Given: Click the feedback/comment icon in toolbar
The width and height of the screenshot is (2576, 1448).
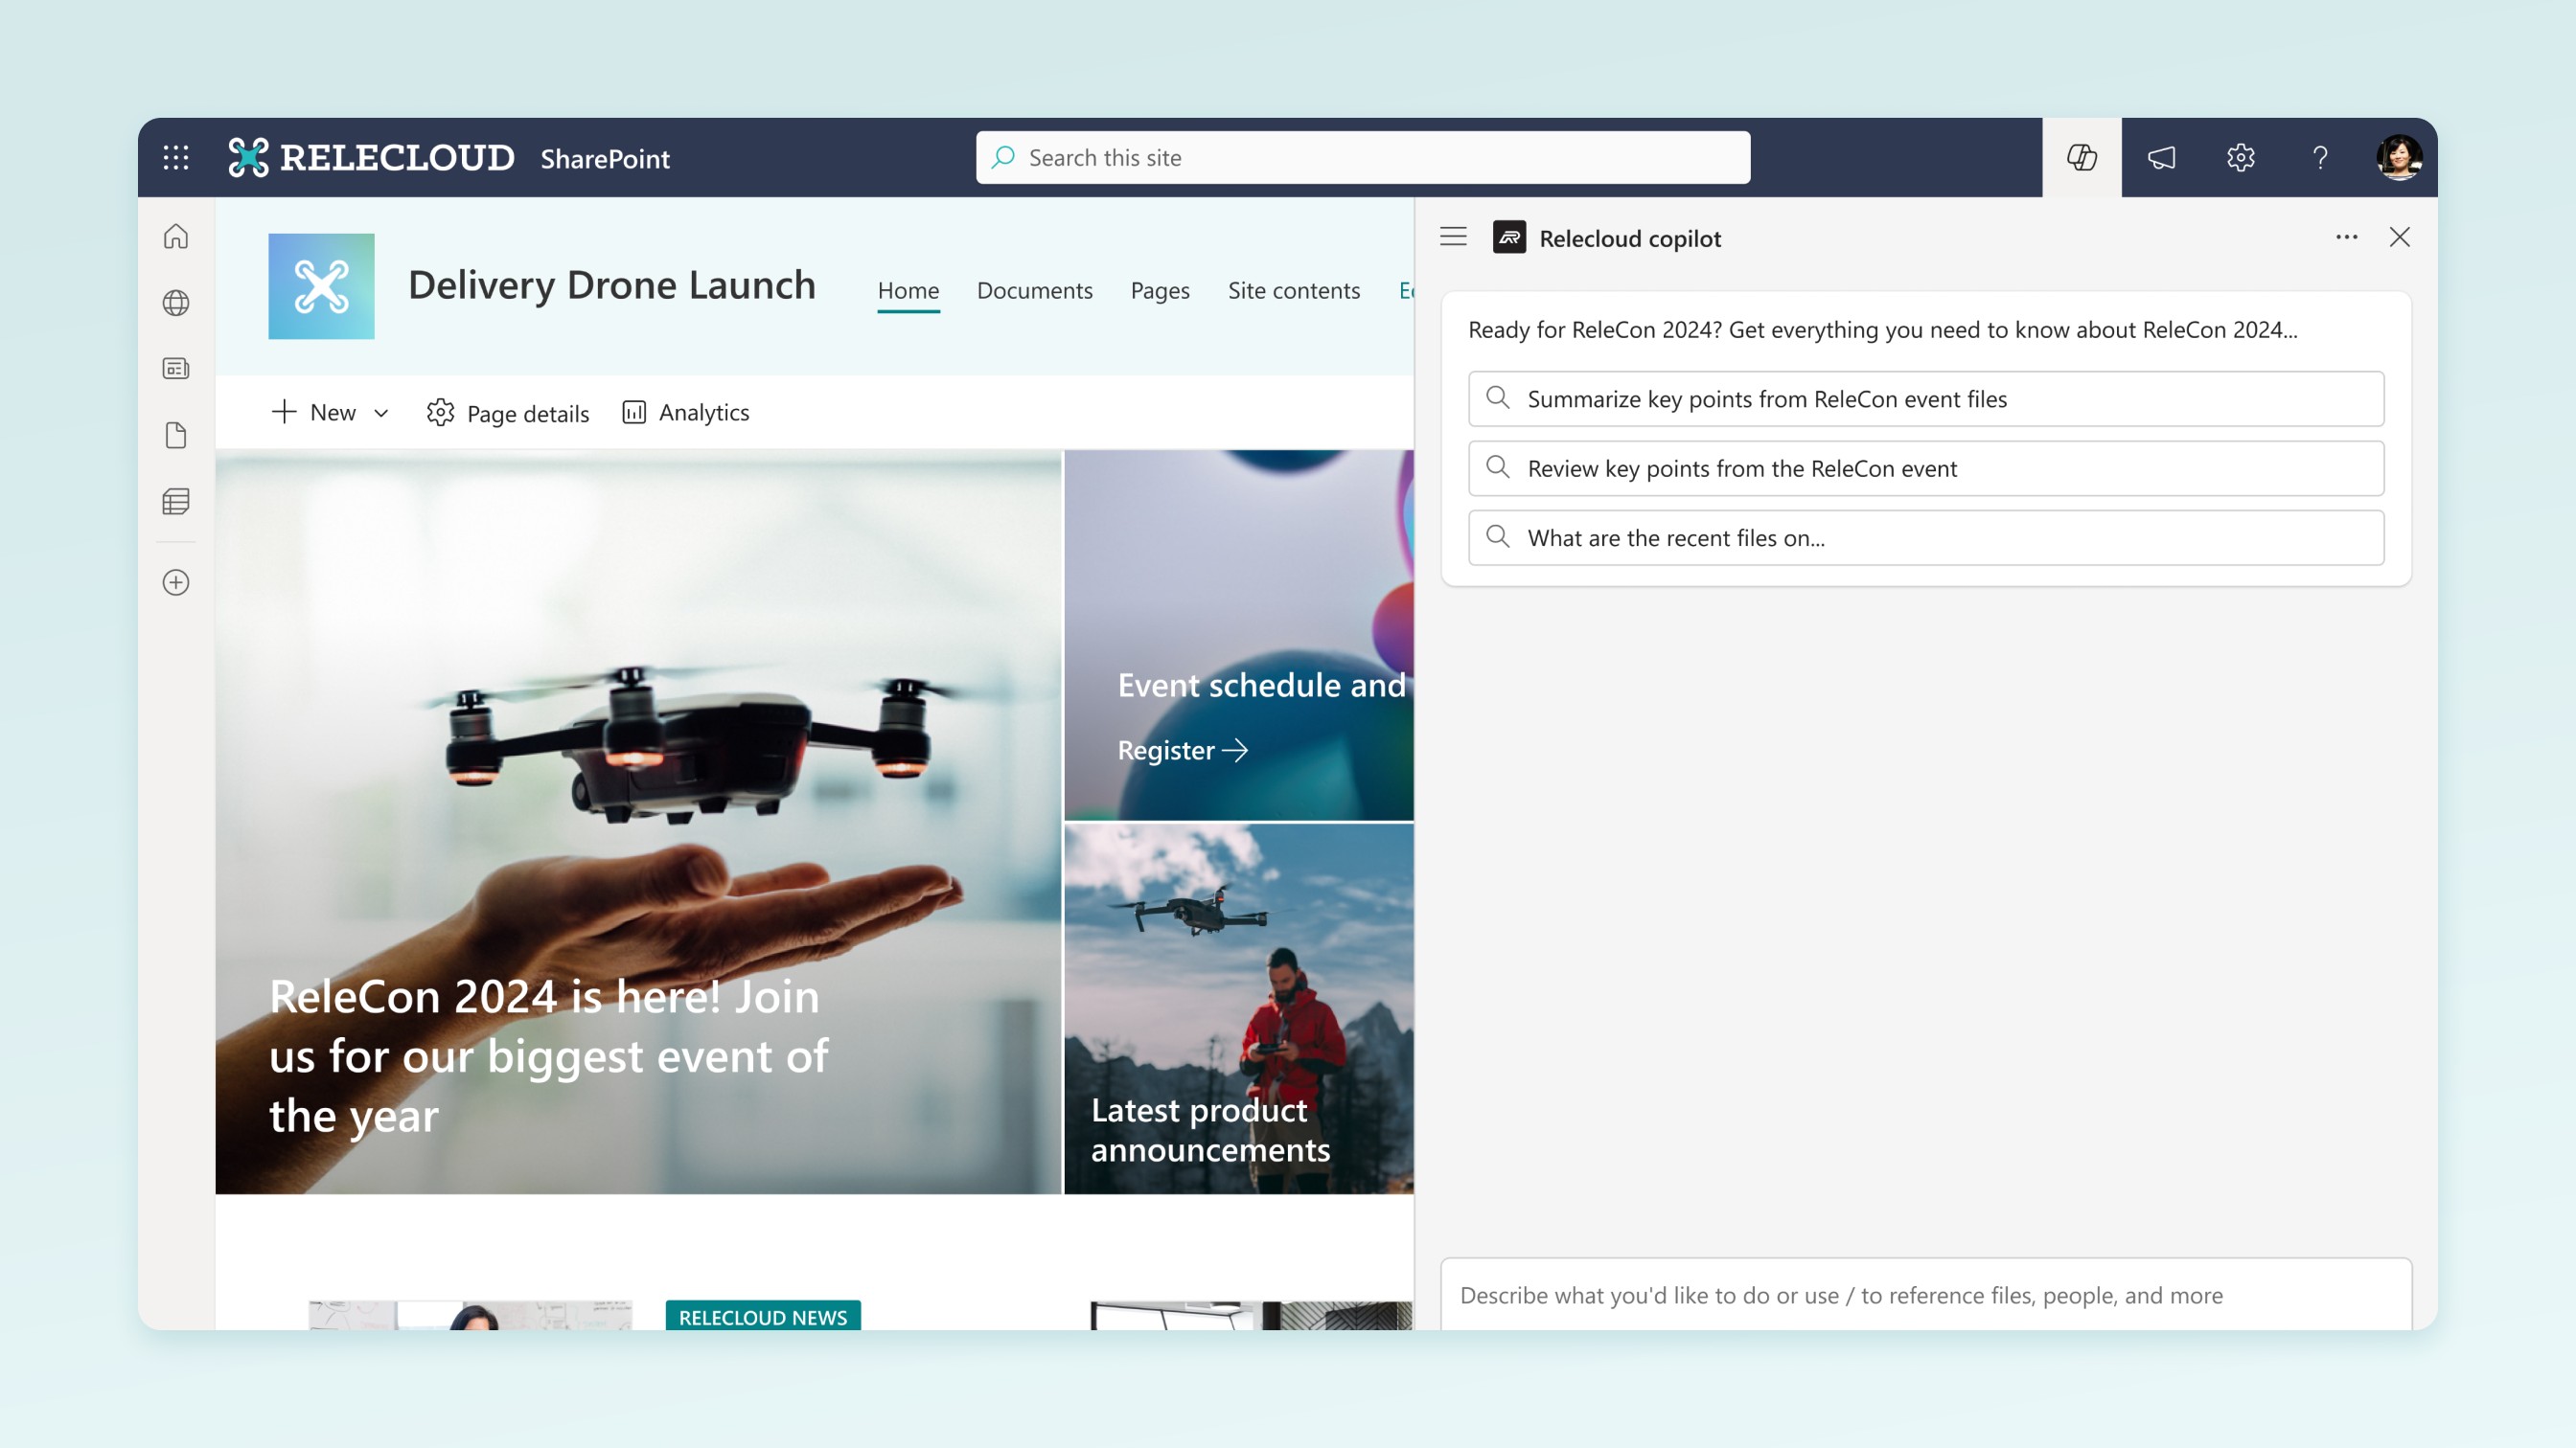Looking at the screenshot, I should pyautogui.click(x=2160, y=157).
